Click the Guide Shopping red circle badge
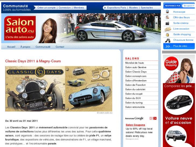This screenshot has width=196, height=147. coord(171,63)
